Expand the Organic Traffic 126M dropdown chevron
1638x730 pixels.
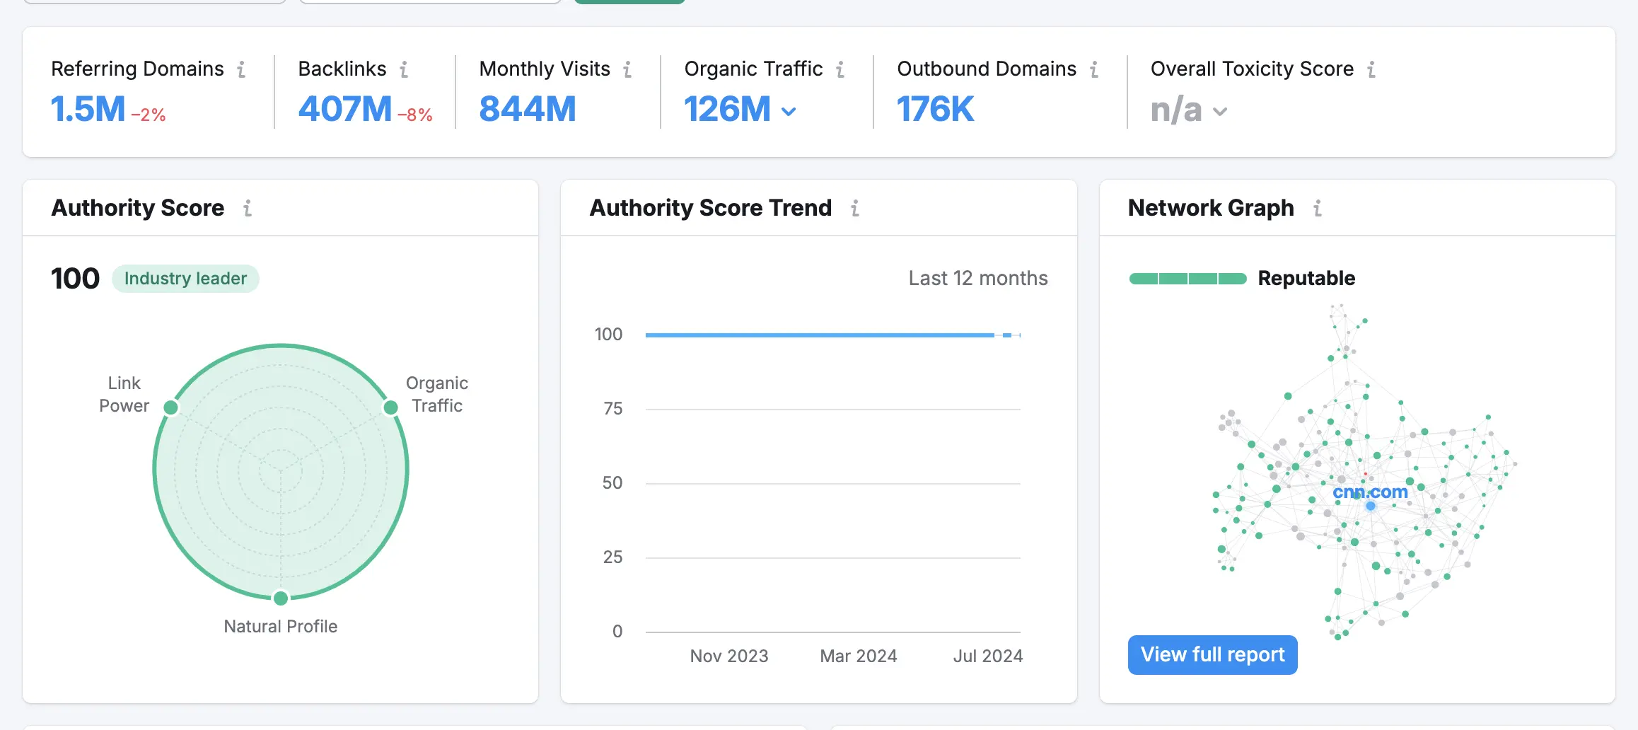[x=789, y=111]
